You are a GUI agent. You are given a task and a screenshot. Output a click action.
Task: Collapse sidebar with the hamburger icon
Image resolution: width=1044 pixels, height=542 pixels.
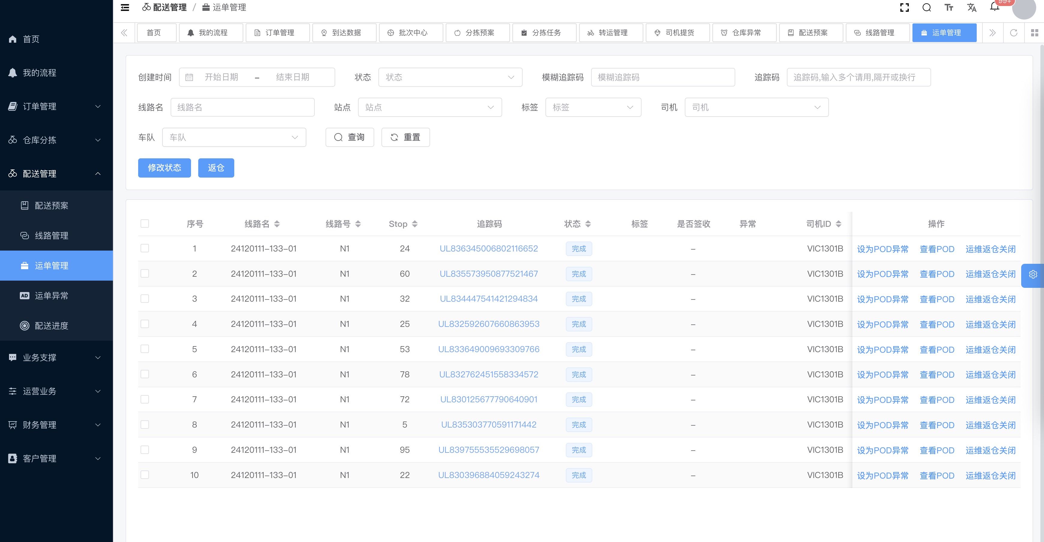125,8
